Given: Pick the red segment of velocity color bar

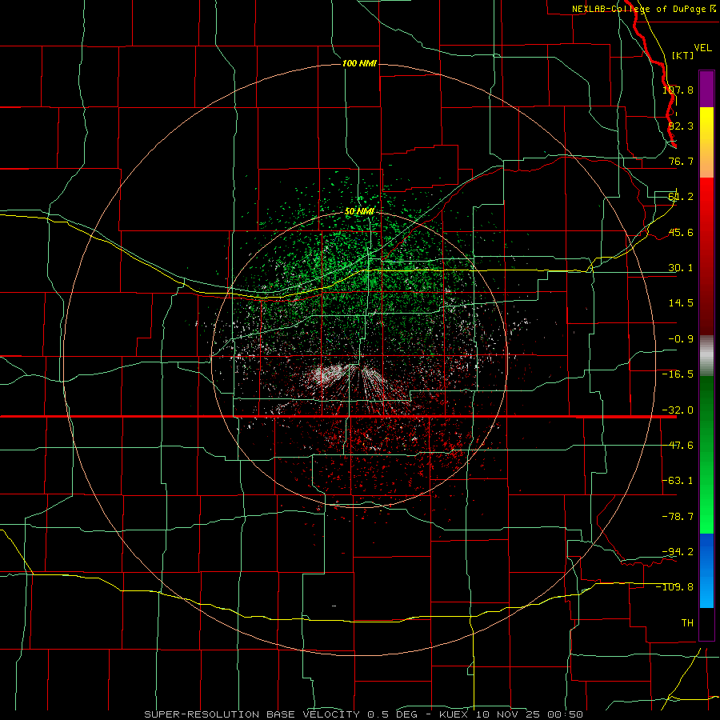Looking at the screenshot, I should (x=706, y=256).
